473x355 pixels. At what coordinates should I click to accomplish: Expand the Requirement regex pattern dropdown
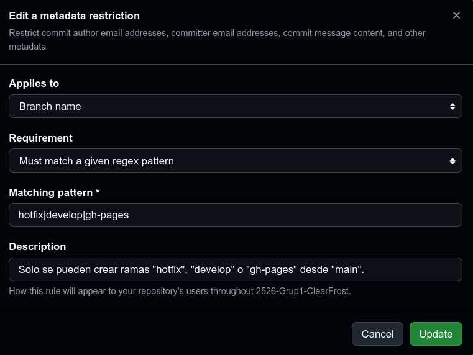click(x=235, y=161)
